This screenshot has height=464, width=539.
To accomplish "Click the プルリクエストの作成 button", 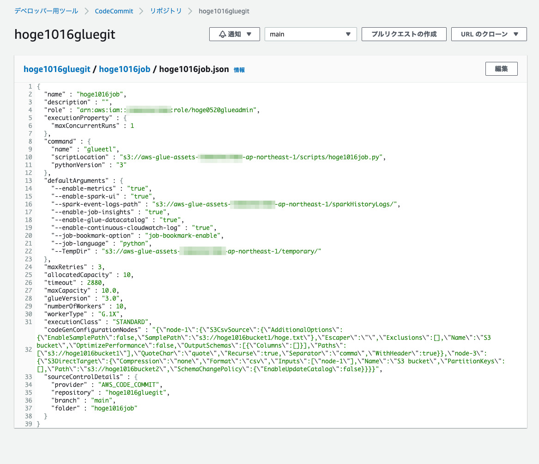I will coord(404,34).
